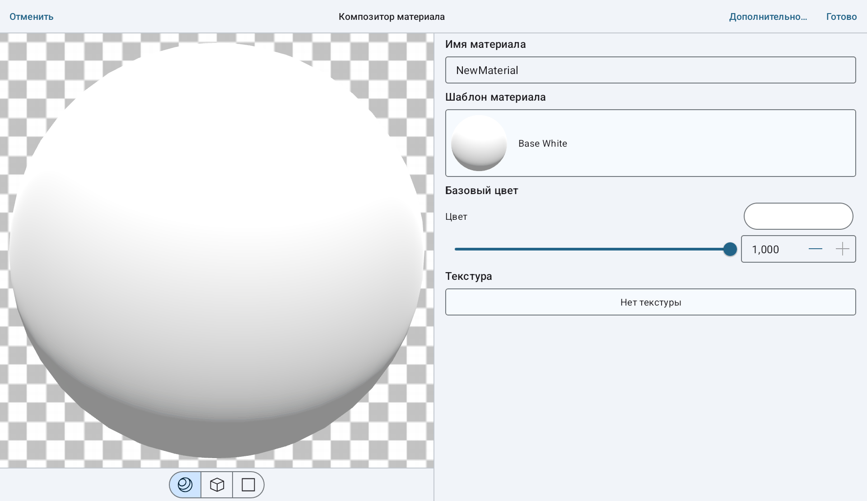
Task: Click Готово to finish
Action: 841,17
